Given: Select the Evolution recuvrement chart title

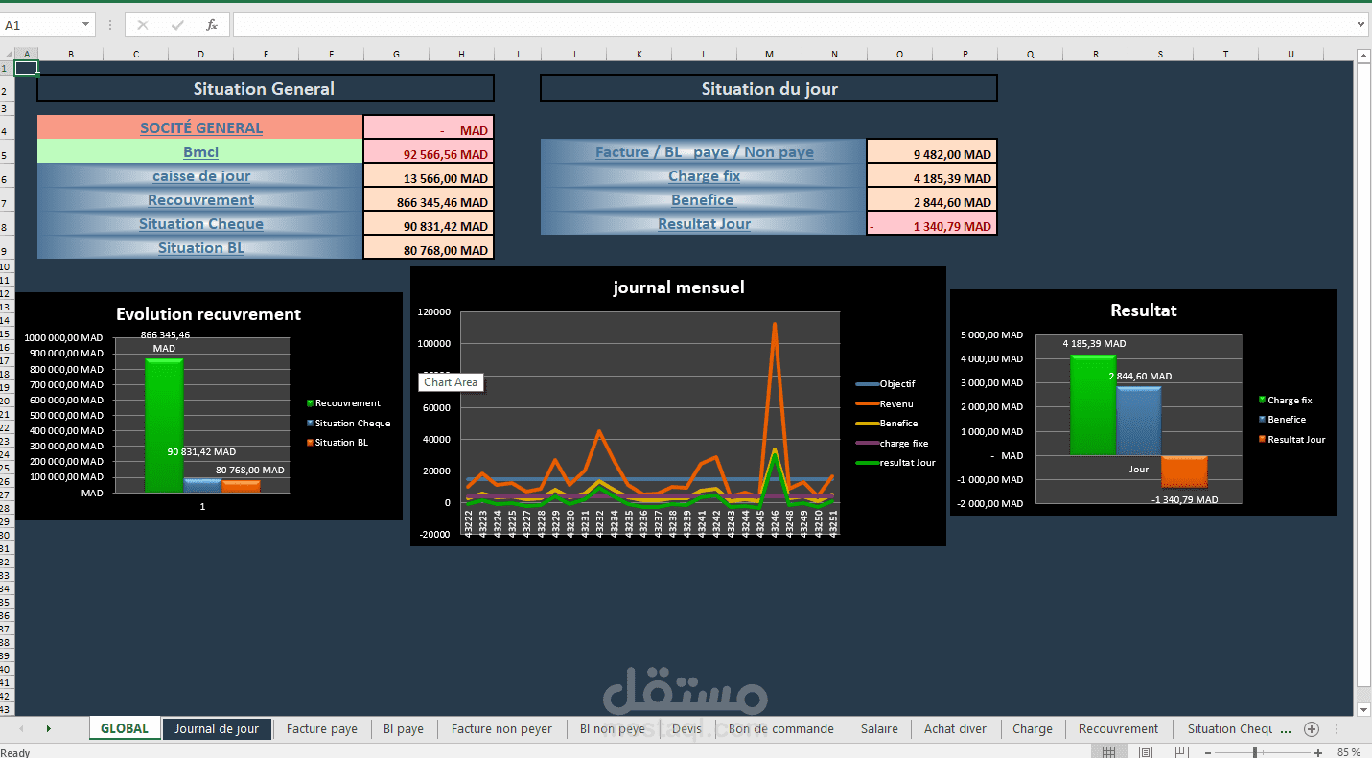Looking at the screenshot, I should point(208,314).
